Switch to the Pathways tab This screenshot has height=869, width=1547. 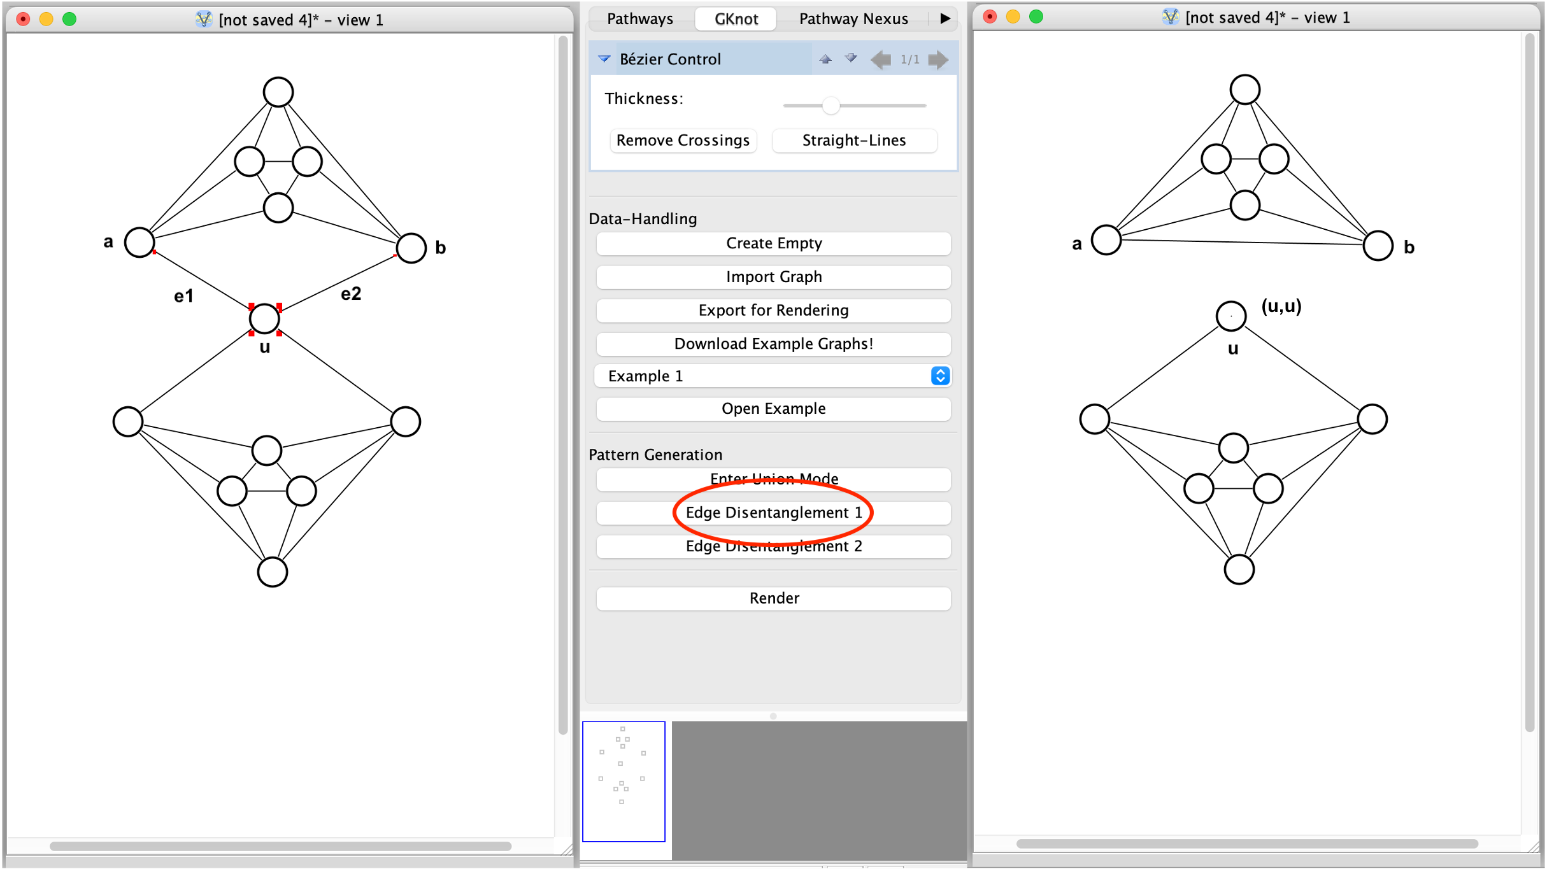tap(639, 18)
